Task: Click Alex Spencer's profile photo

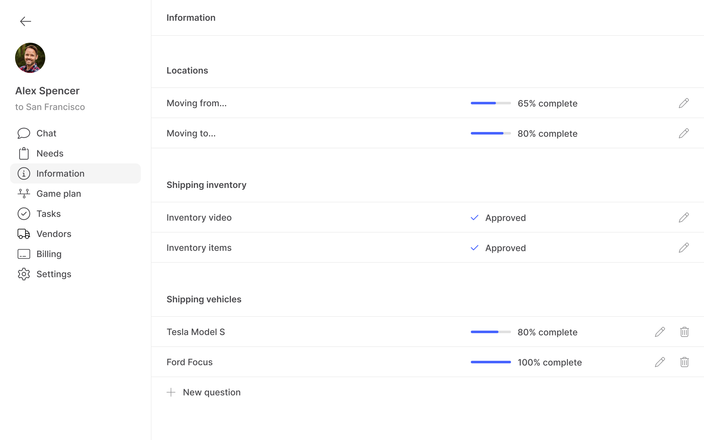Action: [30, 58]
